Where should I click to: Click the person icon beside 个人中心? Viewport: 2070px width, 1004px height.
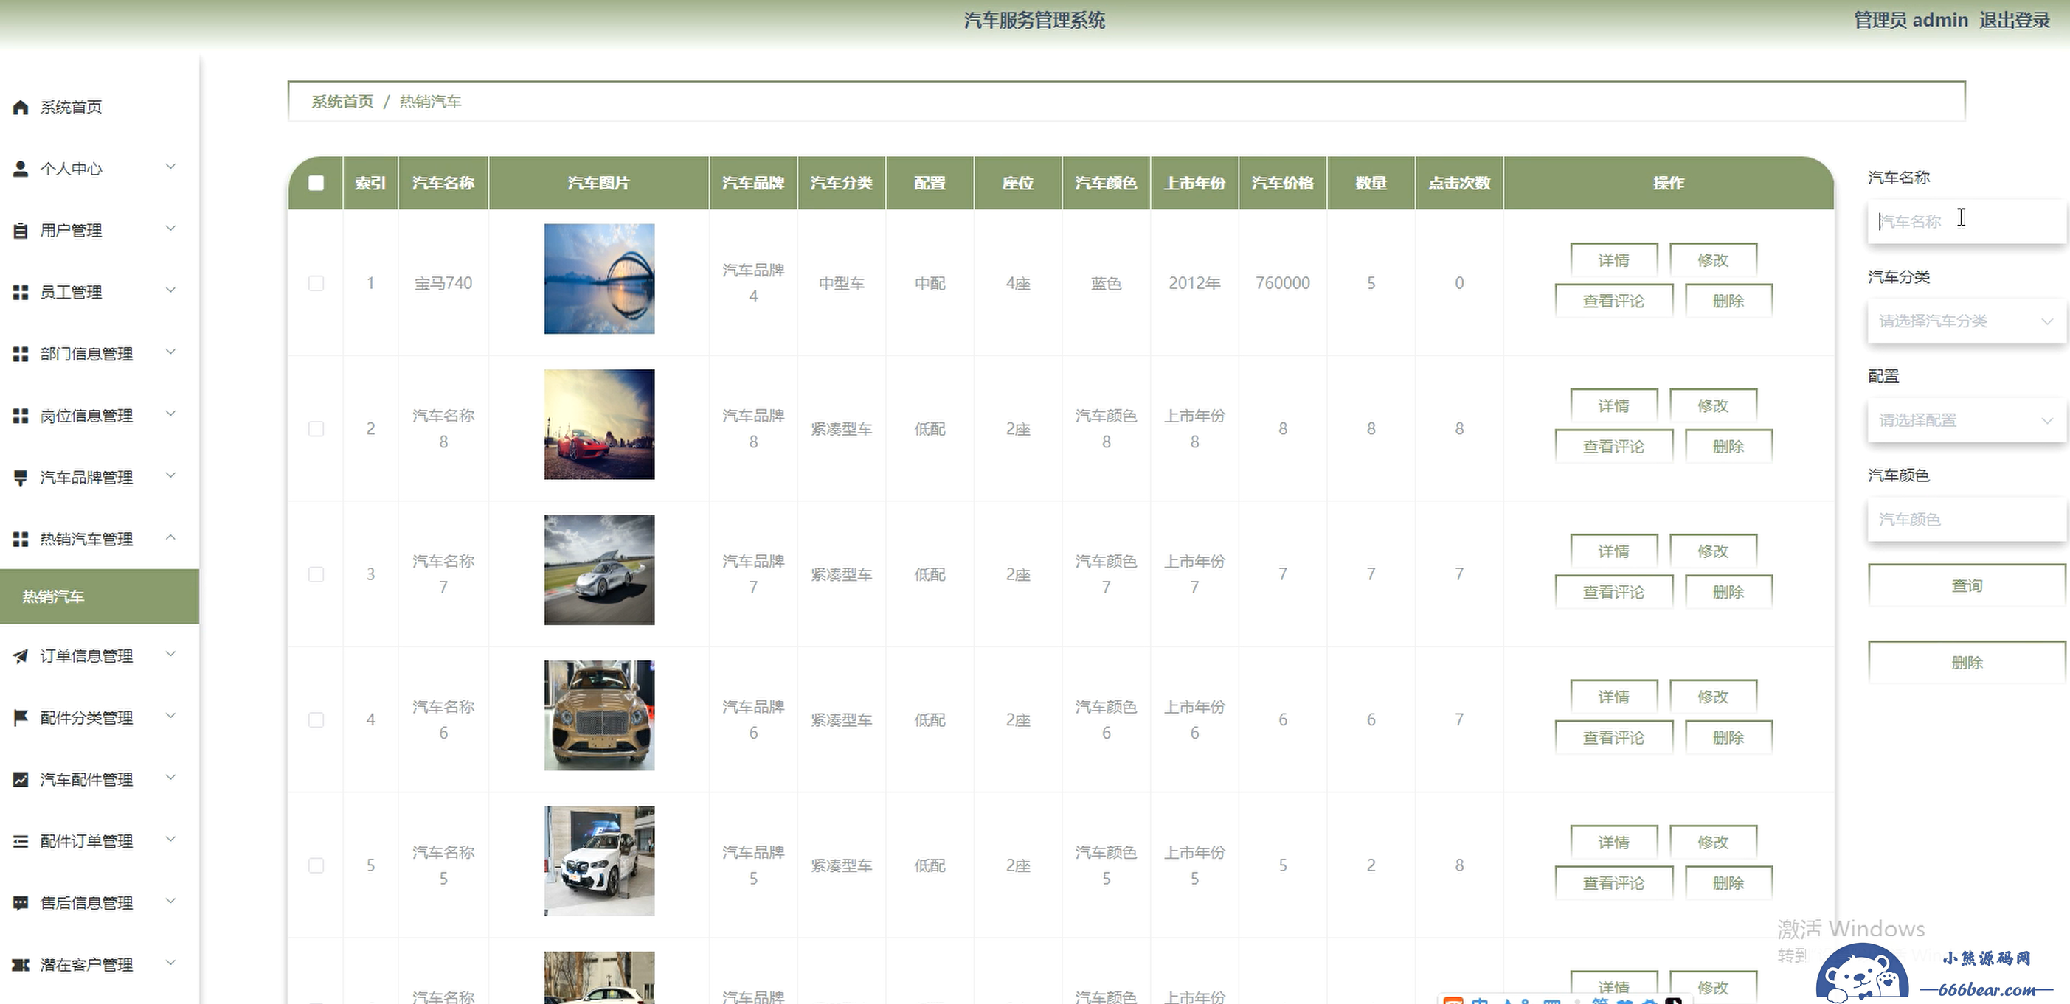click(x=21, y=169)
